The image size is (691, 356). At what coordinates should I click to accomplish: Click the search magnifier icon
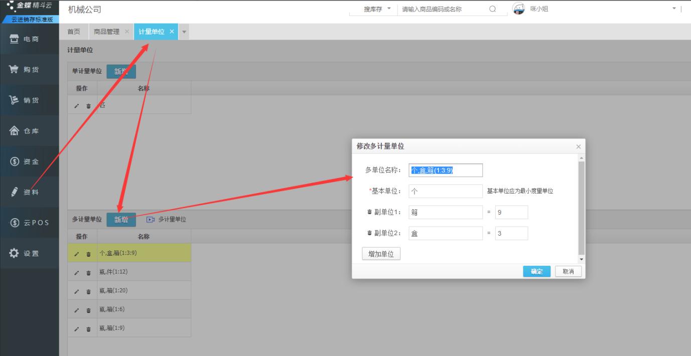coord(492,10)
